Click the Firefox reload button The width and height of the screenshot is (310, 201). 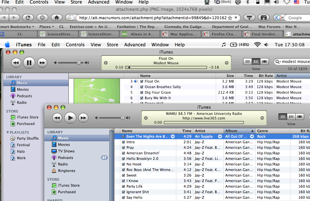(28, 18)
